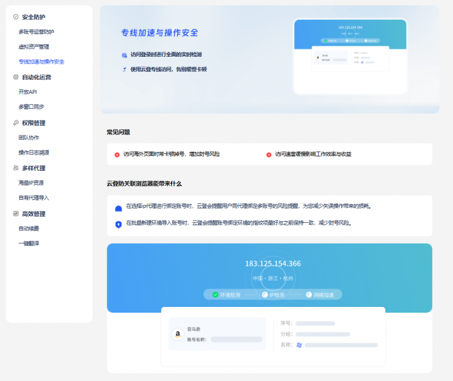Click the 账号名称 placeholder field
This screenshot has height=381, width=453.
click(x=236, y=339)
